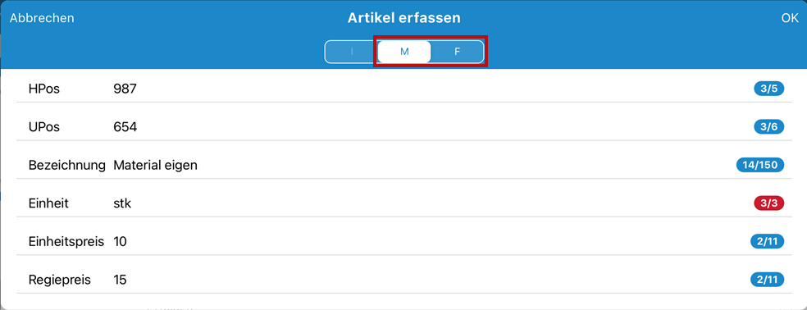807x310 pixels.
Task: Click the 2/11 badge beside Einheitspreis
Action: (768, 241)
